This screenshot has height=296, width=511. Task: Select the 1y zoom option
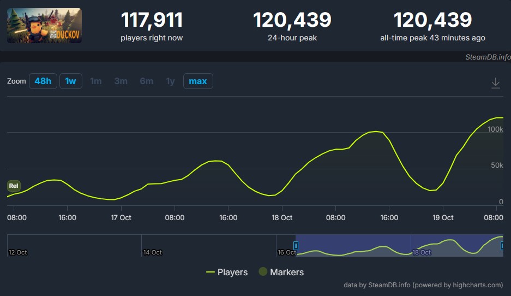tap(170, 81)
